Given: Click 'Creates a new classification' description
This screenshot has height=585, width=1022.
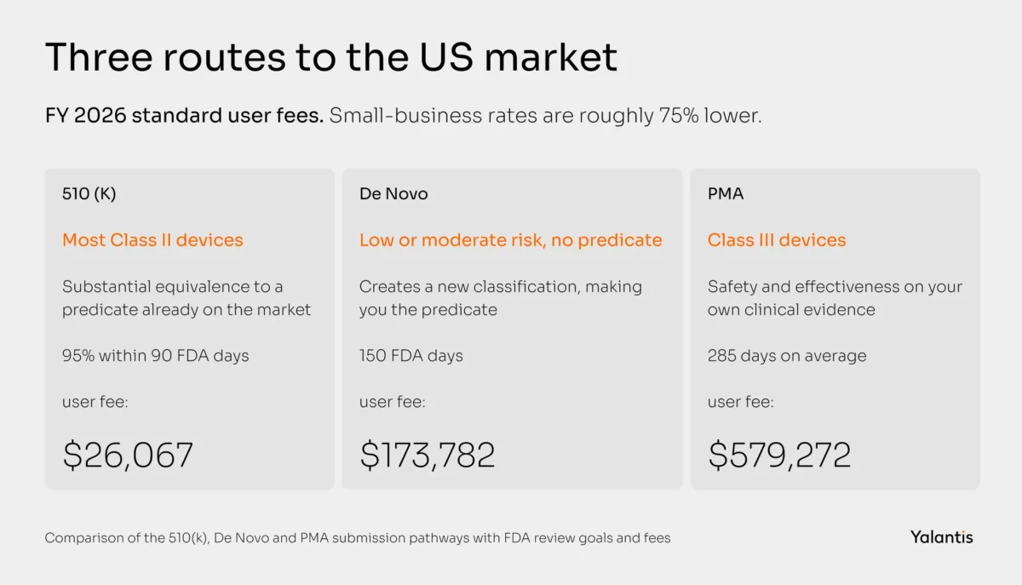Looking at the screenshot, I should click(501, 298).
